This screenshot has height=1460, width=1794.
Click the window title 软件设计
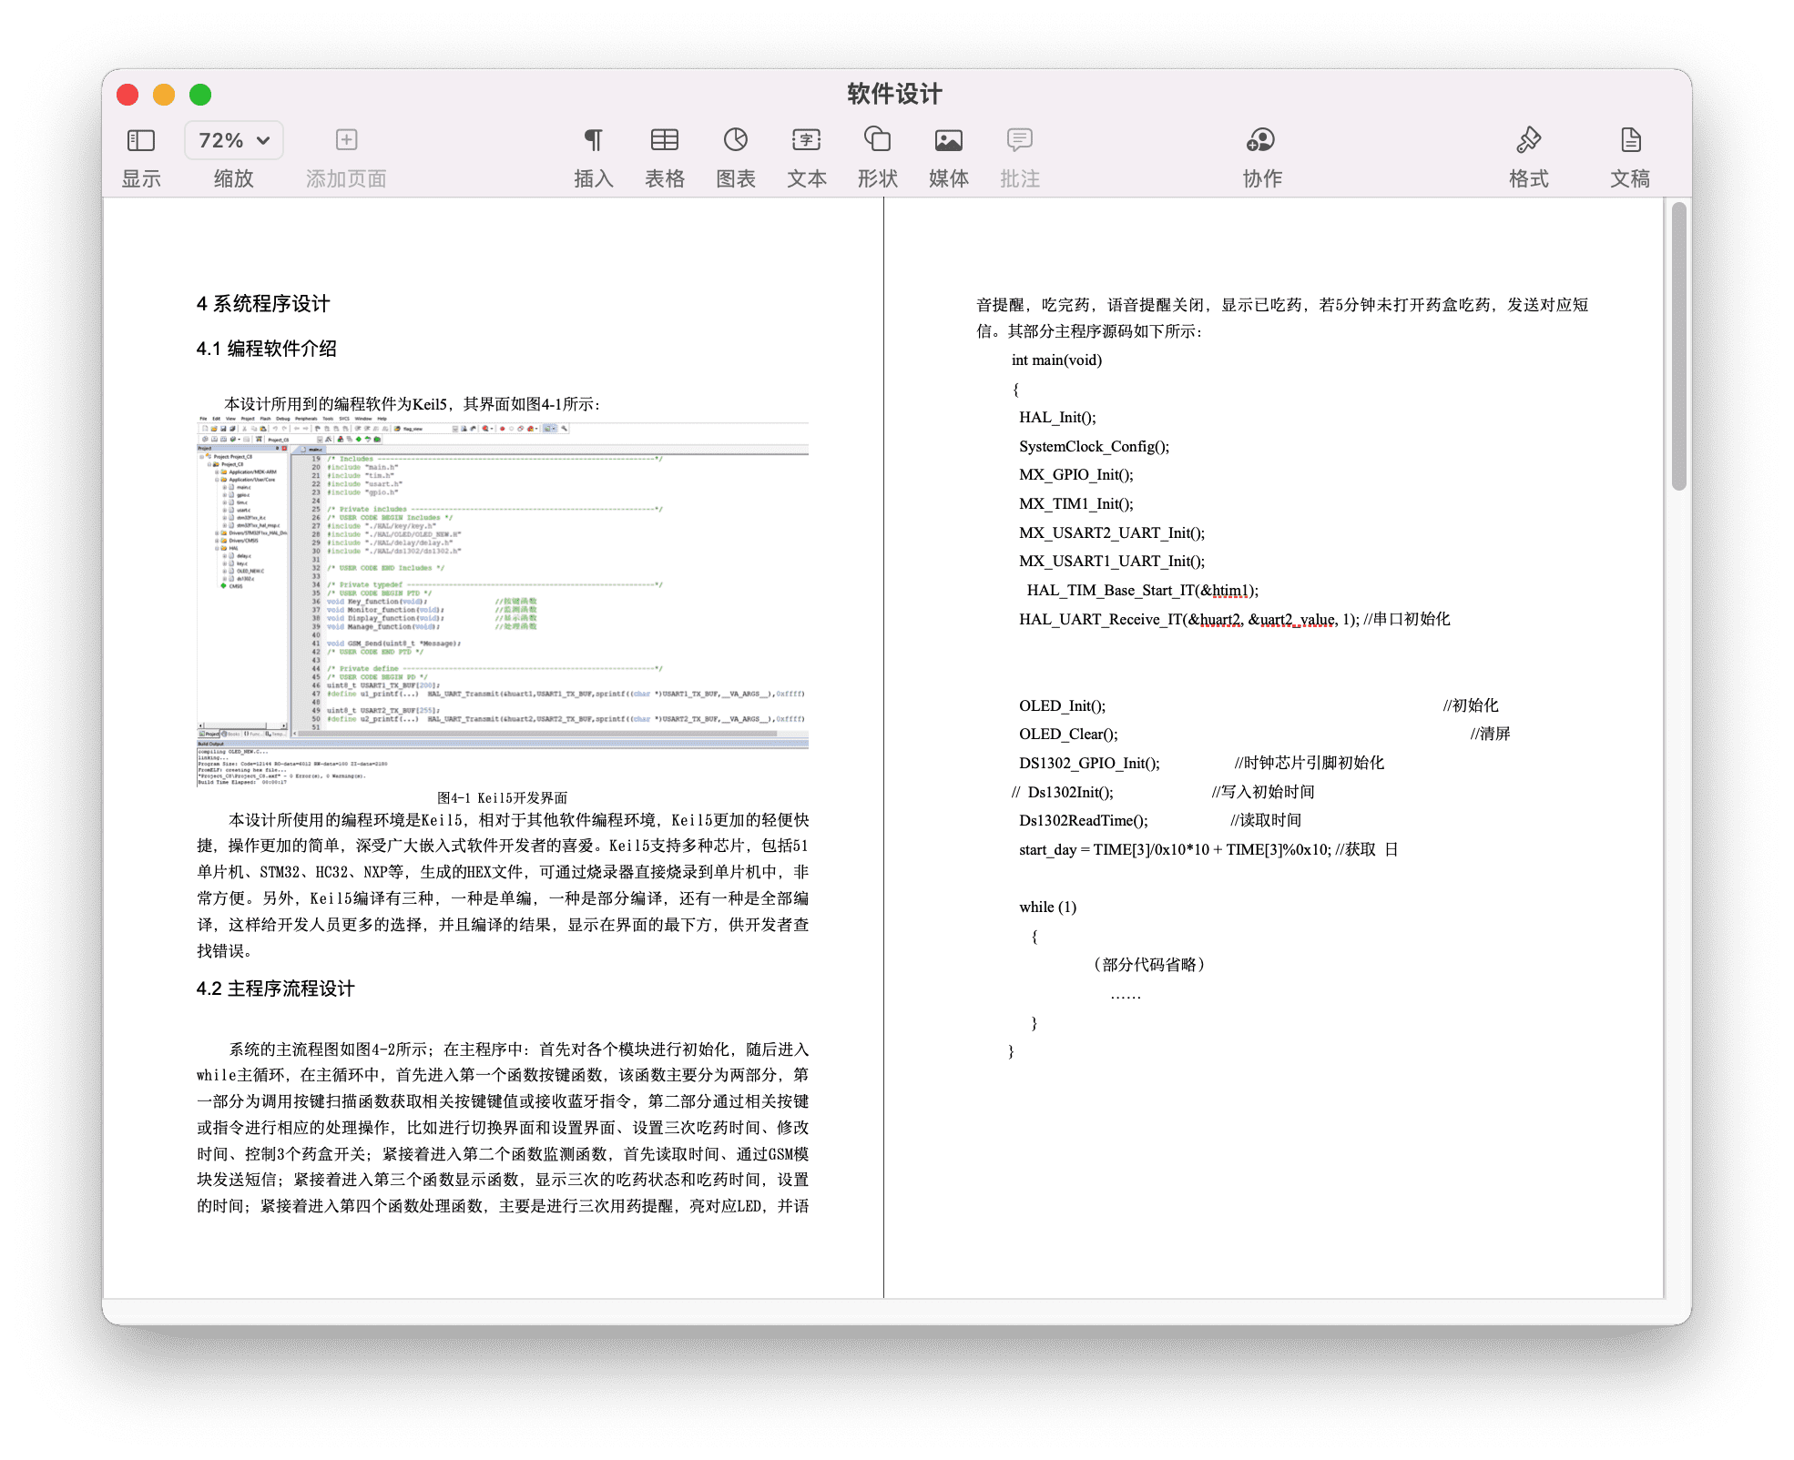tap(894, 94)
